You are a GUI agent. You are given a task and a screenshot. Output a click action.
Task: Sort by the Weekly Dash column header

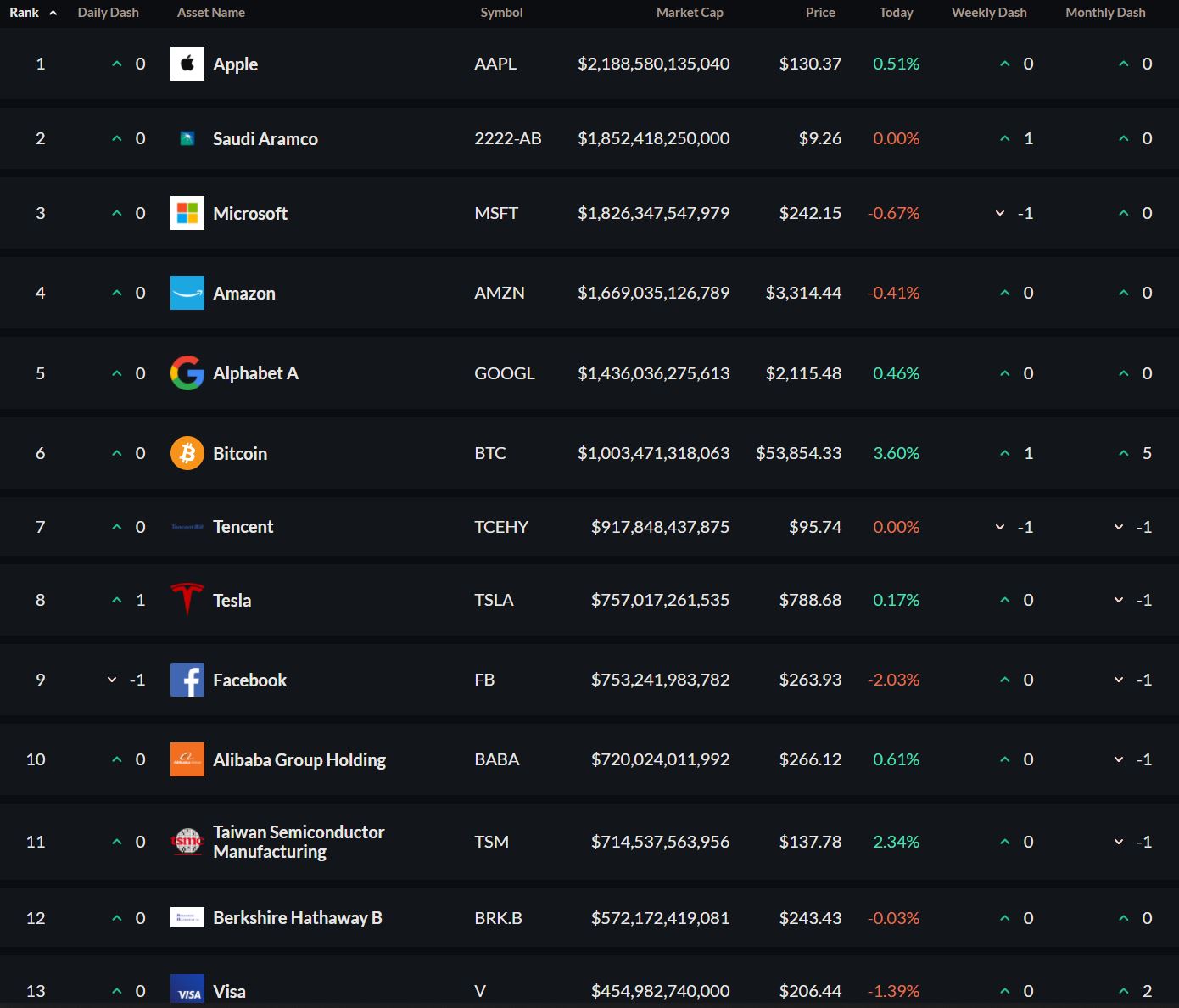989,13
